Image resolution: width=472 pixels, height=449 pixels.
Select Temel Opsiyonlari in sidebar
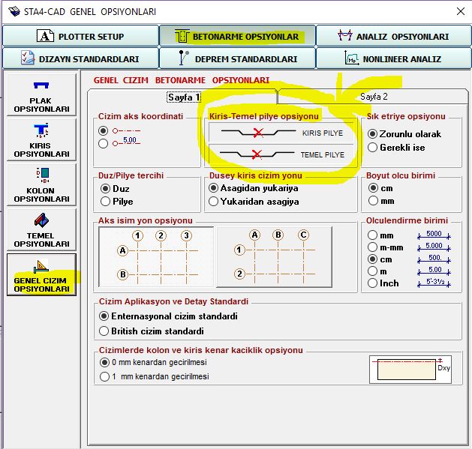click(41, 229)
